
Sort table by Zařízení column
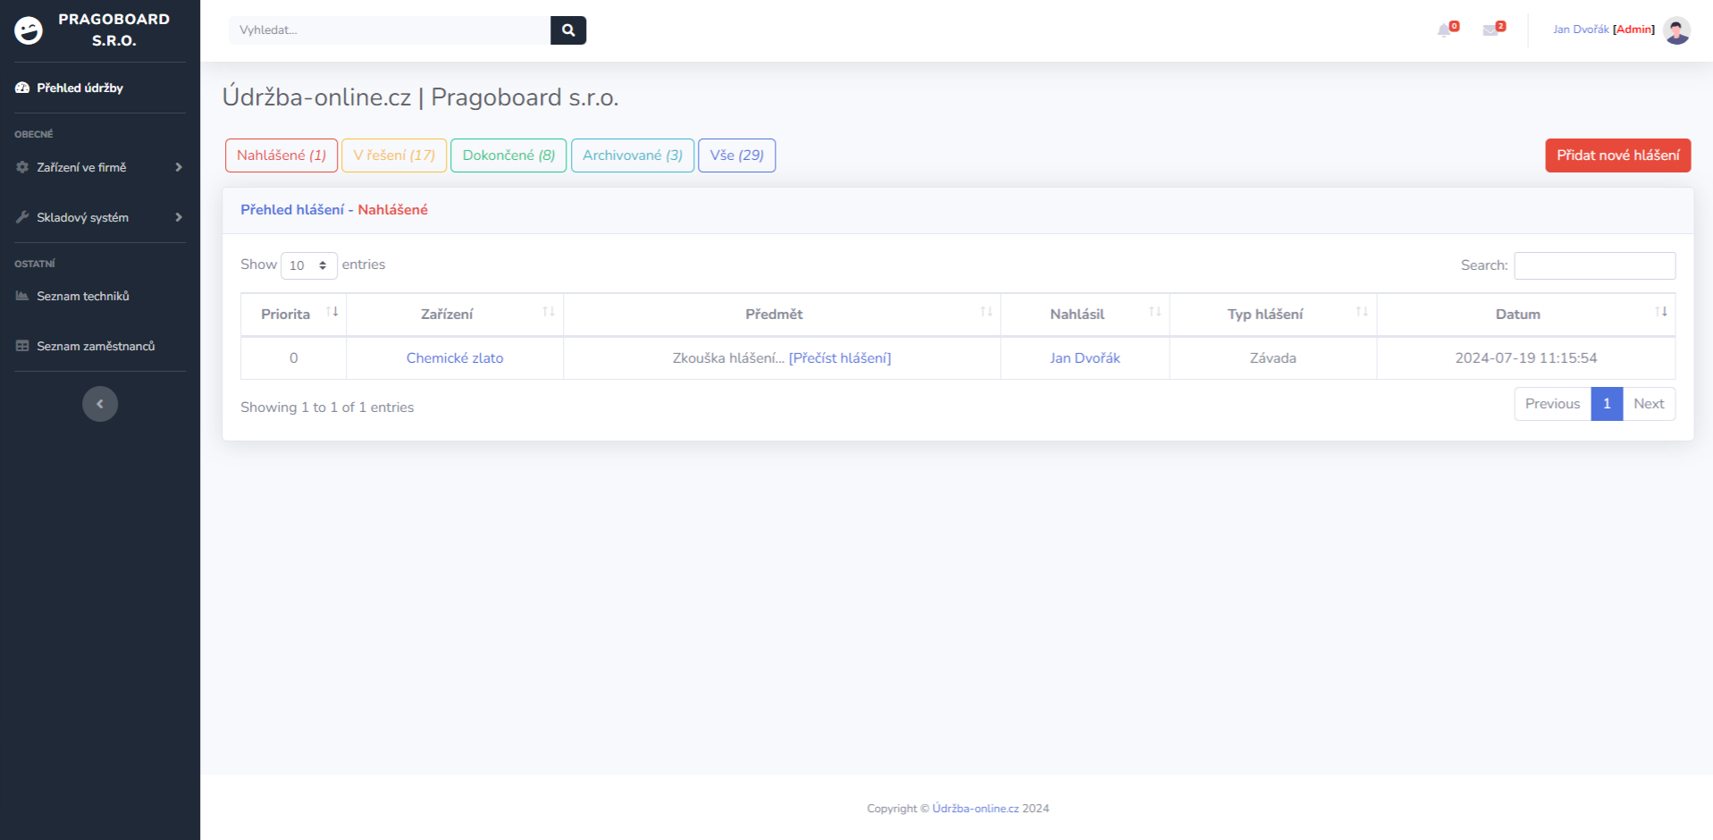point(455,315)
